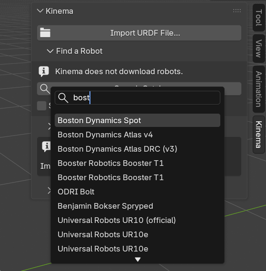The width and height of the screenshot is (266, 271).
Task: Select the second Booster Robotics Booster T1 entry
Action: tap(138, 177)
